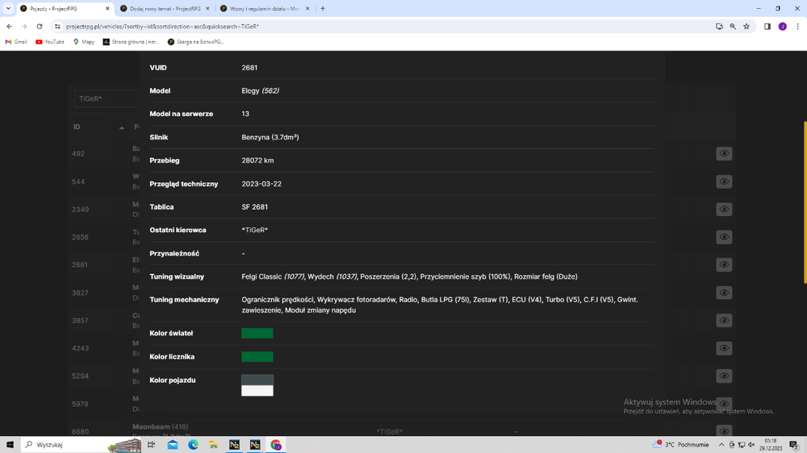
Task: Focus the TiGeR* quick search field
Action: [107, 98]
